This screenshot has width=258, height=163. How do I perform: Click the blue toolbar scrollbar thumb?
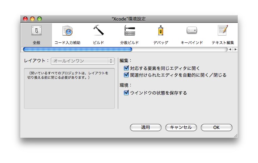(x=77, y=49)
